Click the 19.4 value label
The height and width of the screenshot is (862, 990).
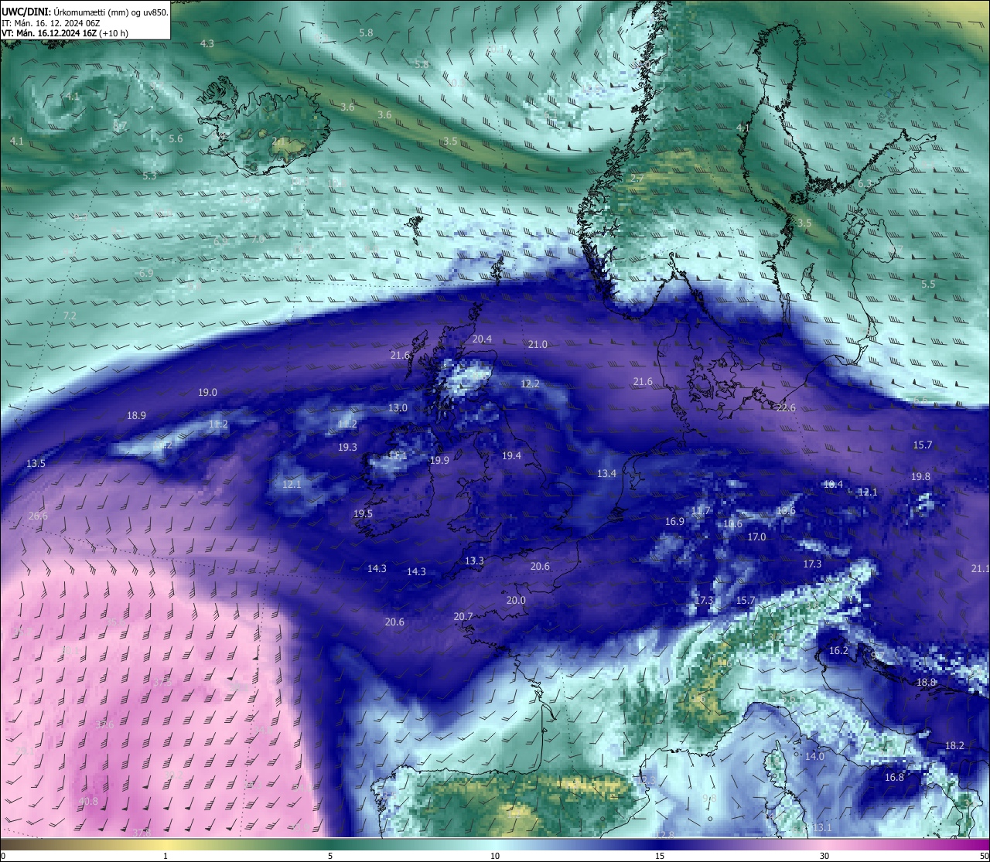tap(511, 456)
